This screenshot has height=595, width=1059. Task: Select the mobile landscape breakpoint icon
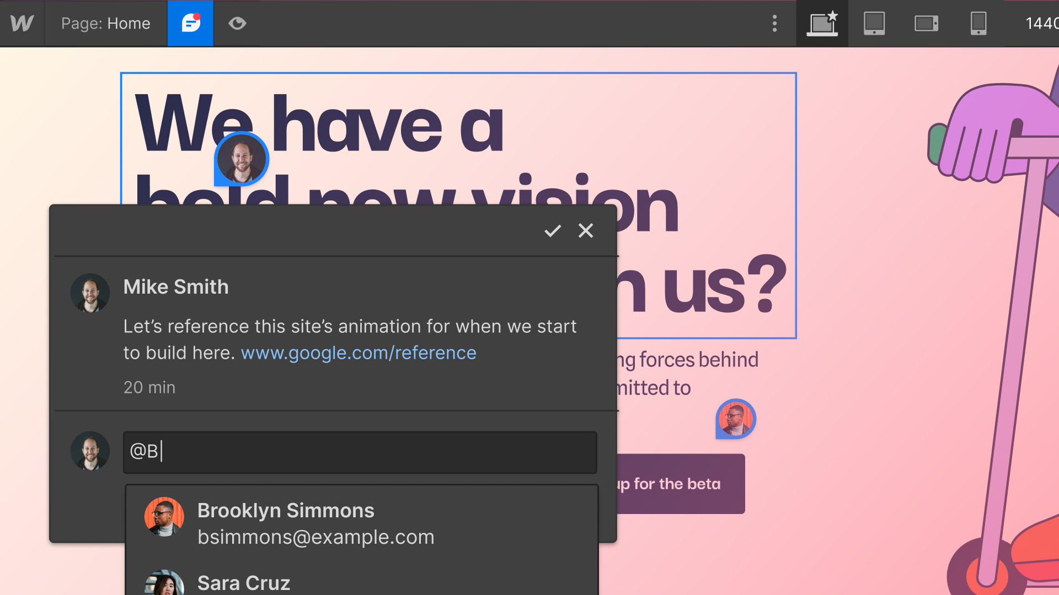pos(926,23)
